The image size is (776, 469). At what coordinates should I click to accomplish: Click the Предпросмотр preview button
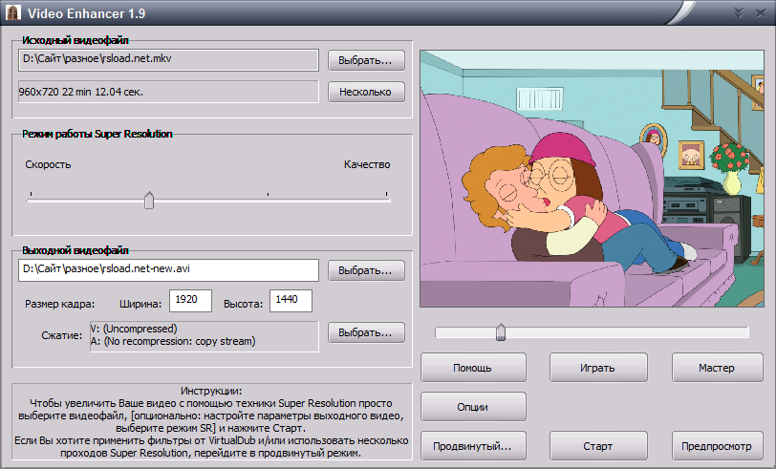tap(717, 446)
